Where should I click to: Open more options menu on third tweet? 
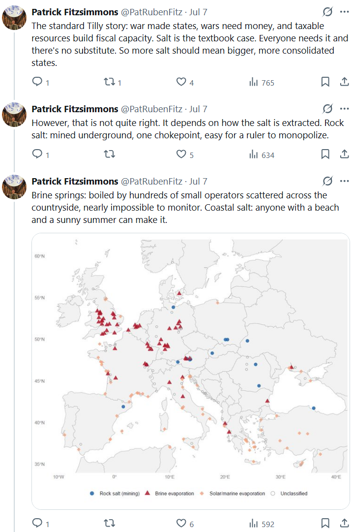(345, 181)
